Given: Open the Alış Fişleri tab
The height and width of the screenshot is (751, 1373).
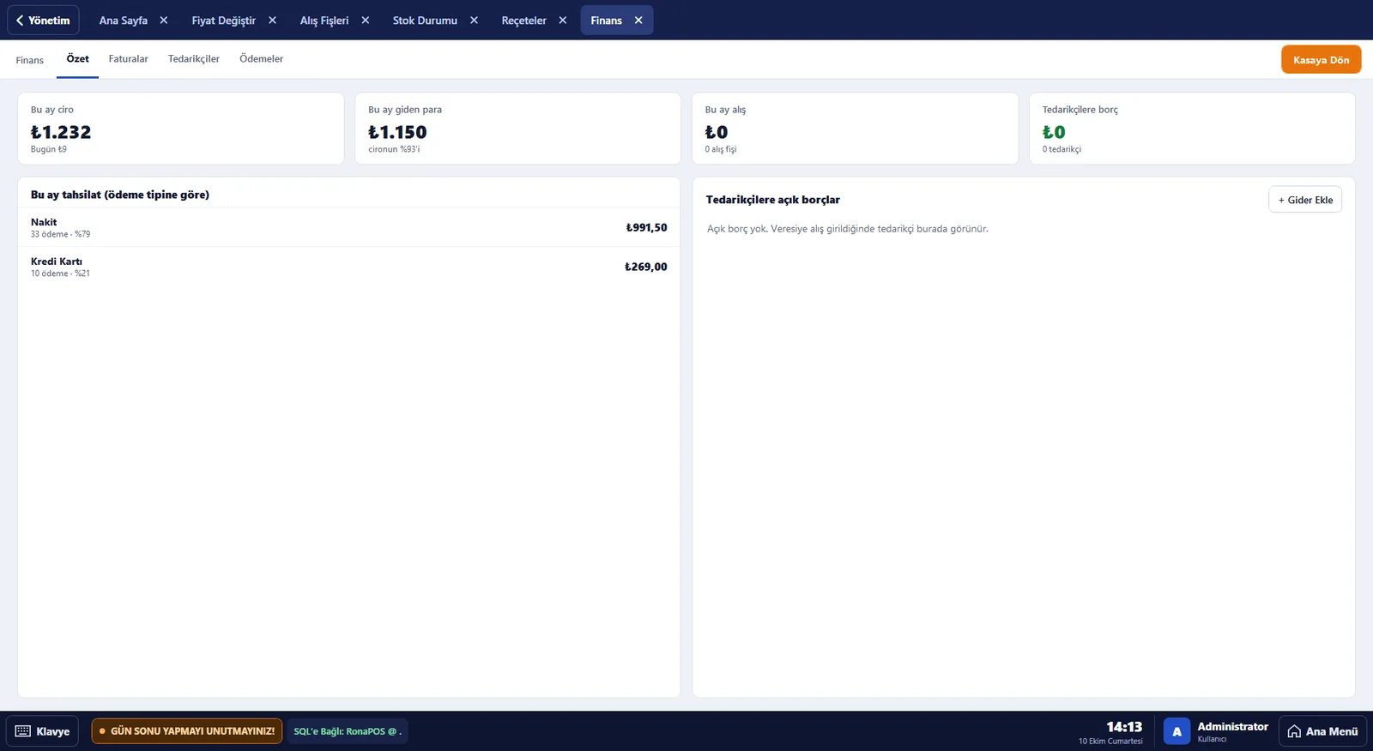Looking at the screenshot, I should click(324, 21).
